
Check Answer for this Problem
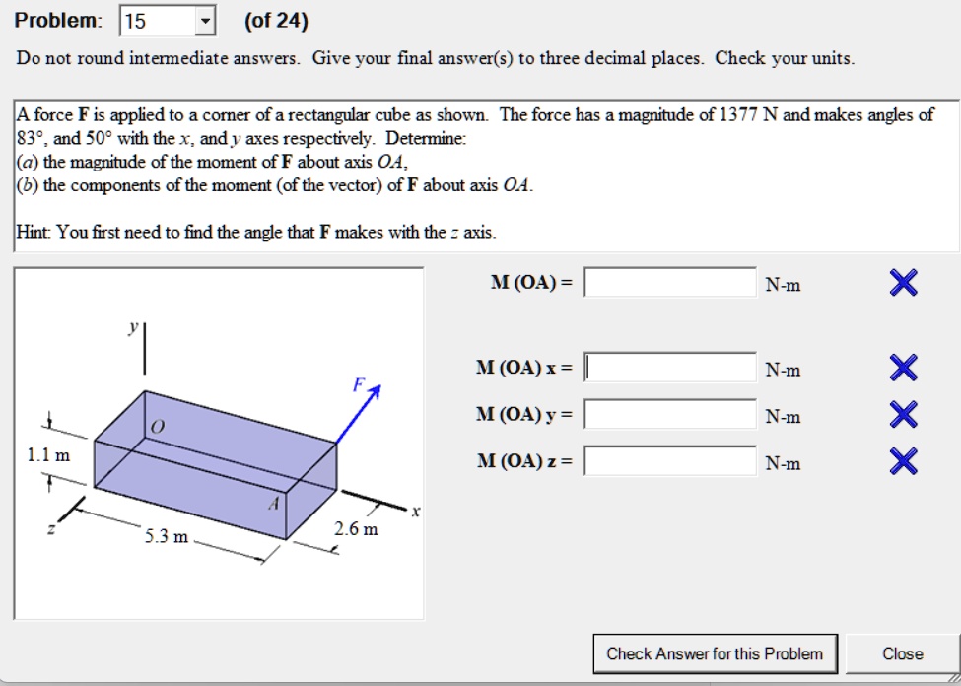click(x=716, y=654)
